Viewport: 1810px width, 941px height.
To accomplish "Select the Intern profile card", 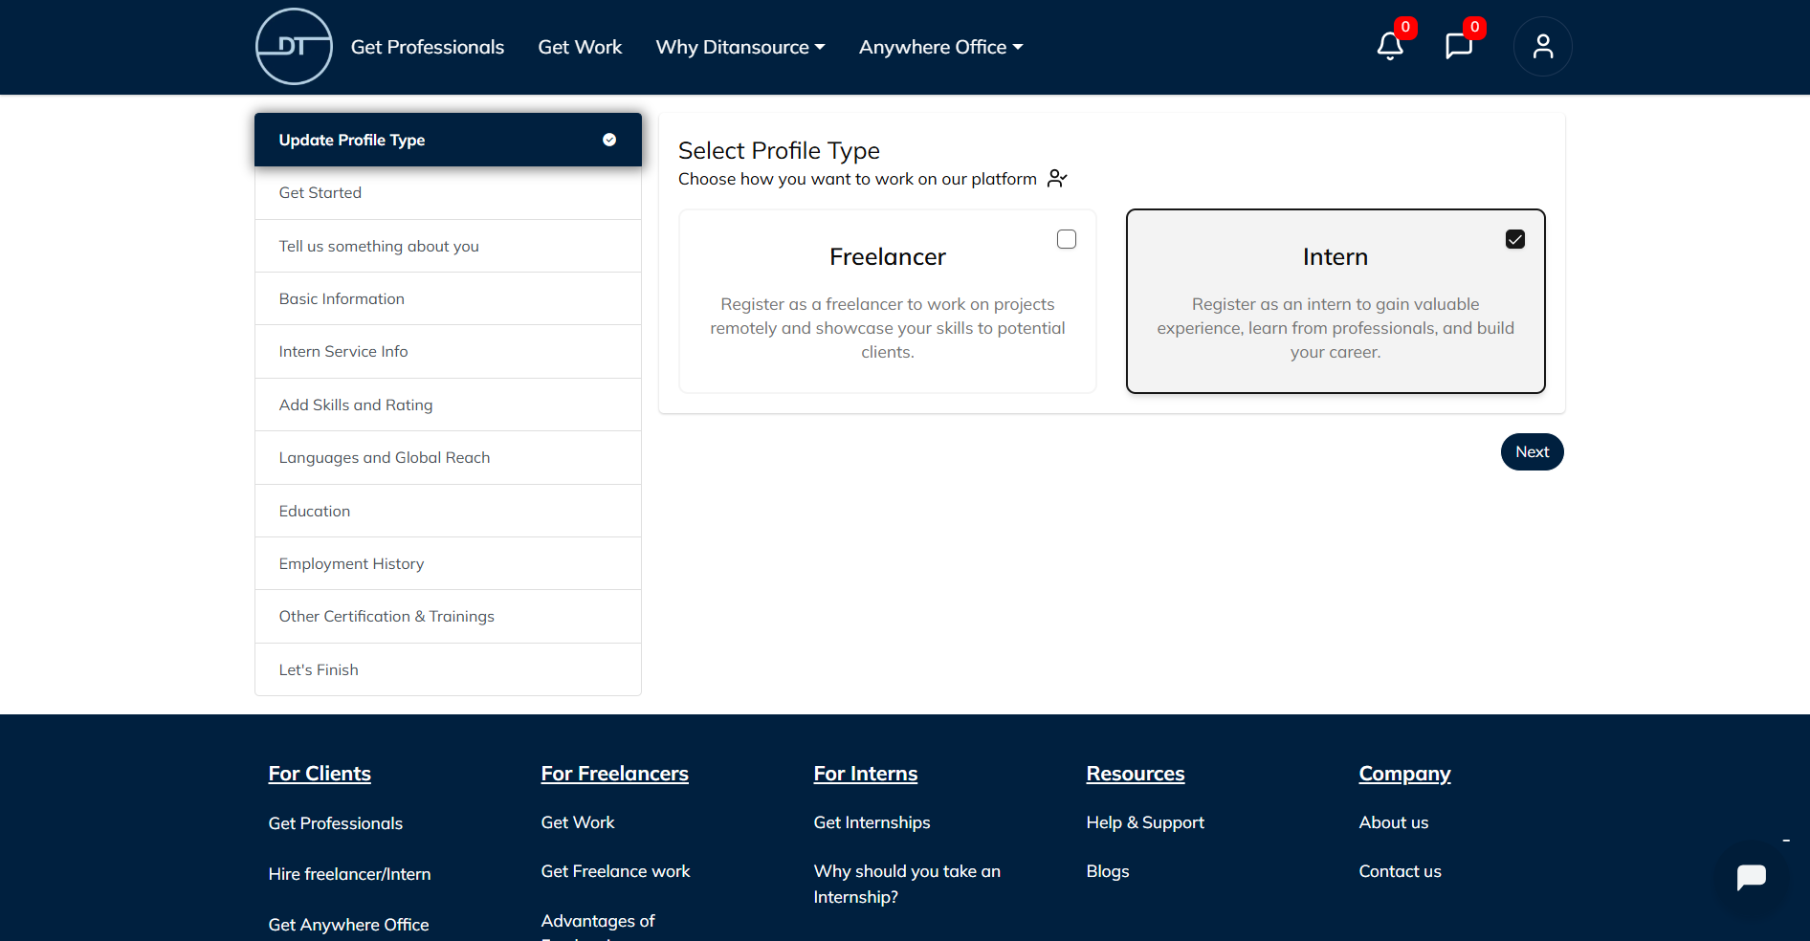I will click(x=1335, y=301).
